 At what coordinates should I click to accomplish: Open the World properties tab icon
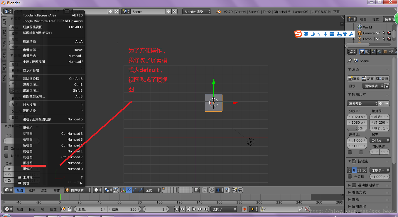tap(379, 52)
